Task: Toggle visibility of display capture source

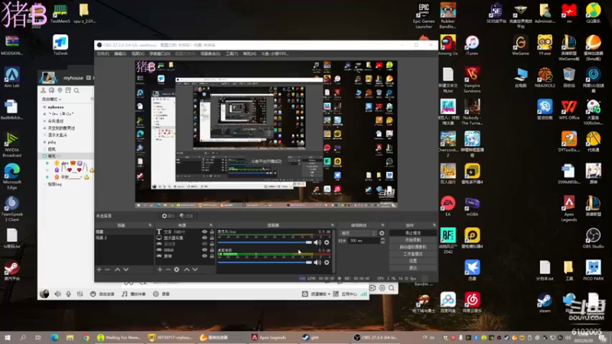Action: click(x=204, y=238)
